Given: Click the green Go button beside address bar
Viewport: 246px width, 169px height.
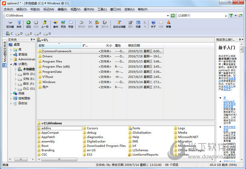Looking at the screenshot, I should pyautogui.click(x=172, y=16).
